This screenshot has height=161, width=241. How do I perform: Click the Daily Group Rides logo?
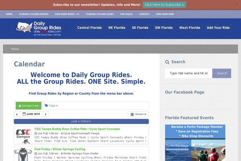tap(39, 29)
